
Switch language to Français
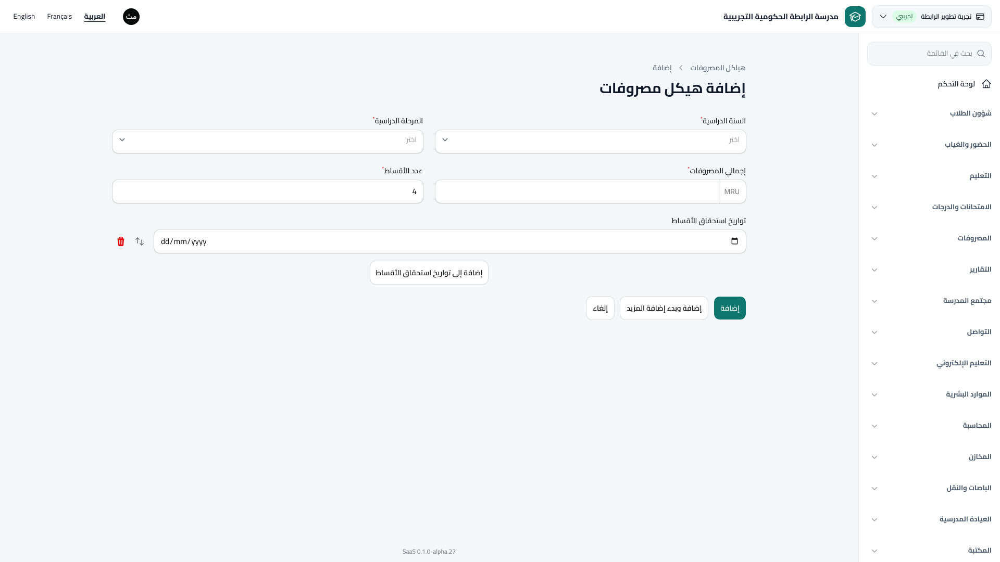click(59, 17)
